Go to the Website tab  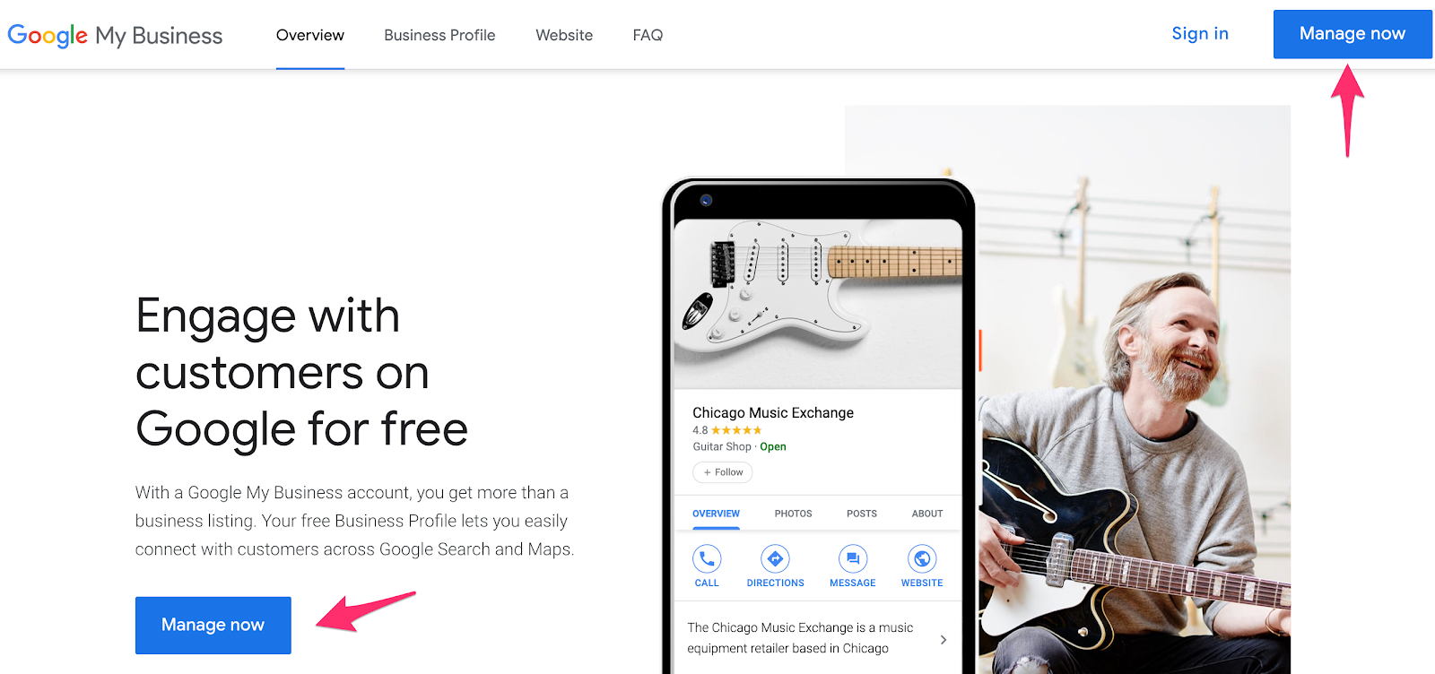coord(564,35)
